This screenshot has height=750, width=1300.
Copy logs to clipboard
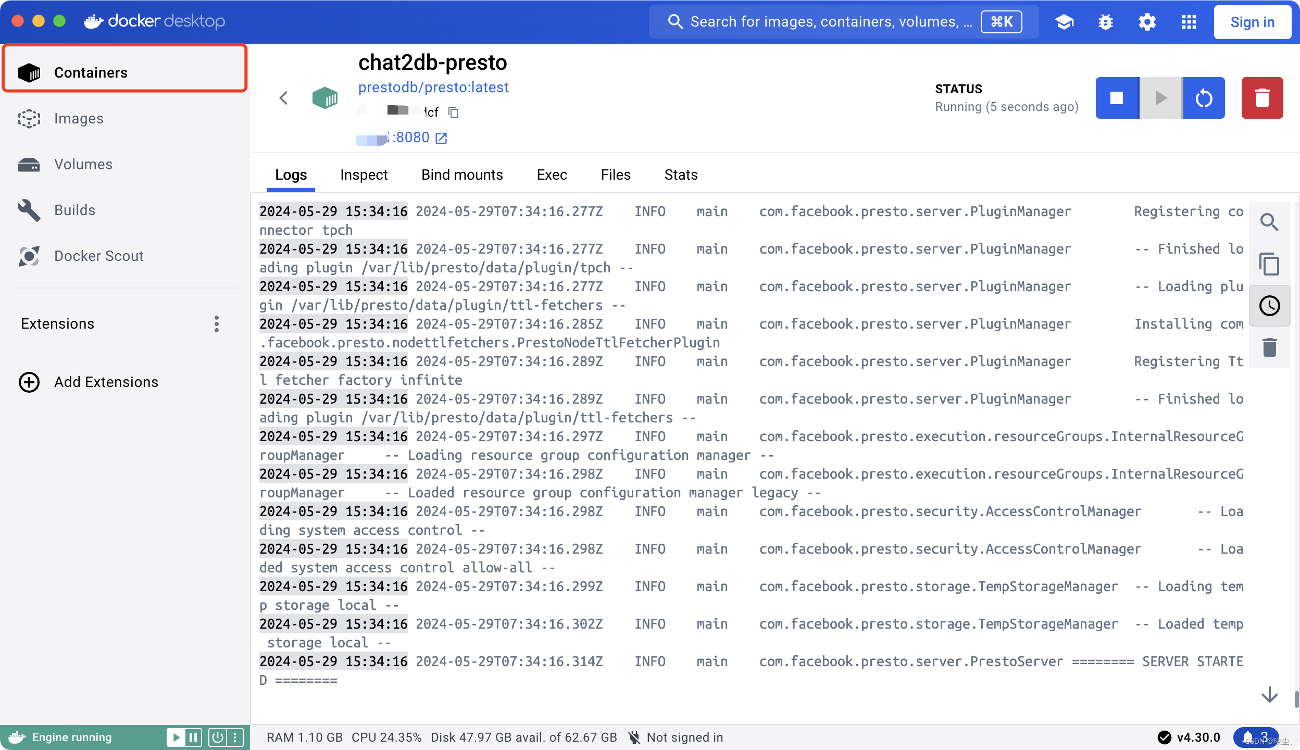(1269, 264)
